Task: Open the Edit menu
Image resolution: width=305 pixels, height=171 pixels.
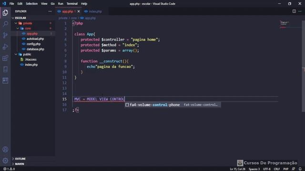Action: [x=20, y=4]
